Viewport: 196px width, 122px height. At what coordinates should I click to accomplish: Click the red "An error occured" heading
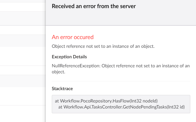click(73, 37)
